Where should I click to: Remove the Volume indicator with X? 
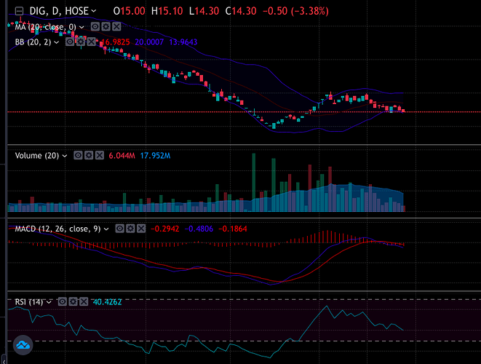(x=99, y=156)
